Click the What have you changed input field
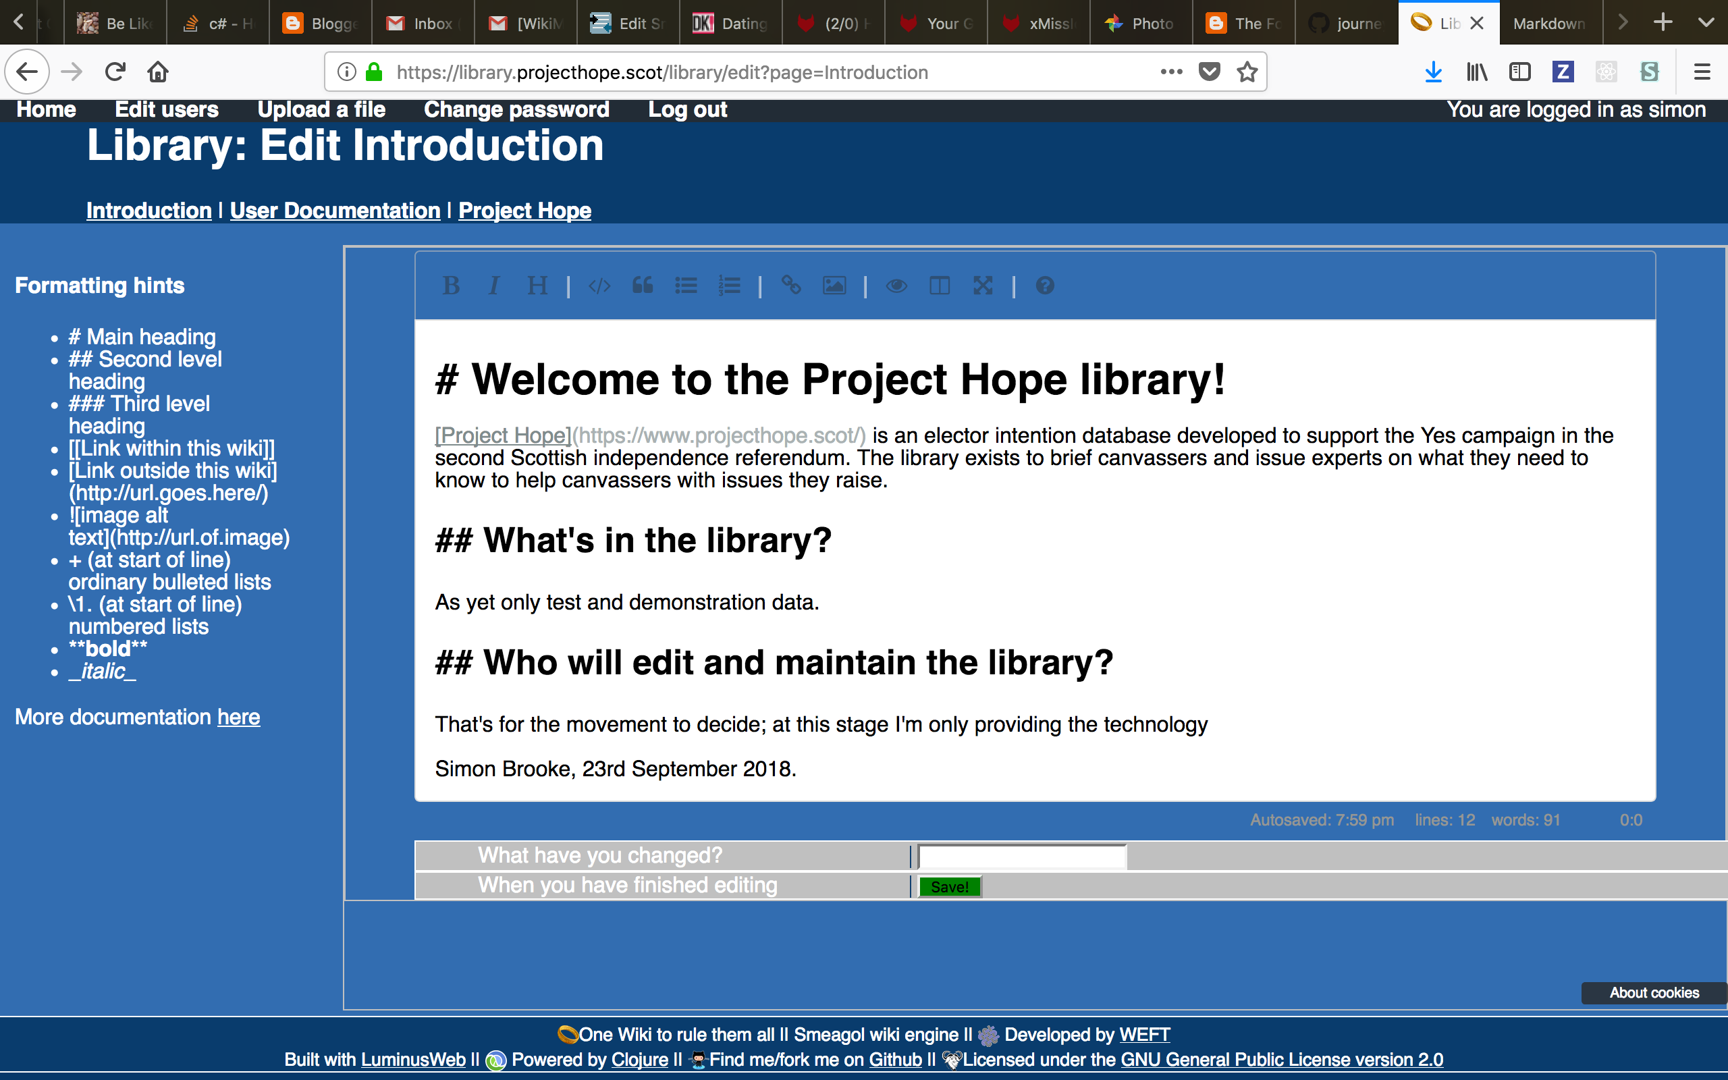Image resolution: width=1728 pixels, height=1080 pixels. [x=1022, y=856]
